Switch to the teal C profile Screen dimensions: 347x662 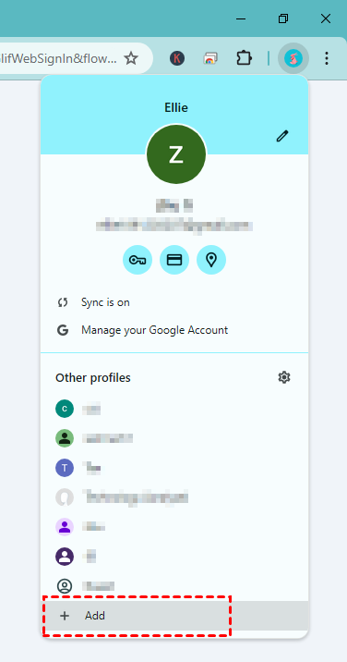[174, 409]
